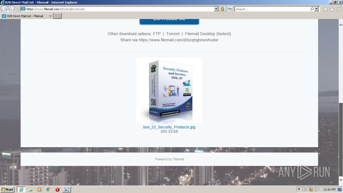
Task: Click the Share via filemail.com URL text
Action: (169, 40)
